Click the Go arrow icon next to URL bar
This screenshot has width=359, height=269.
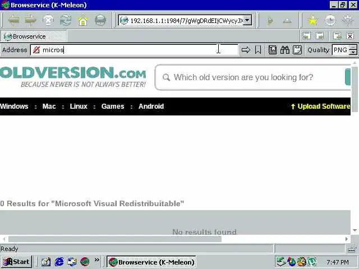(x=270, y=21)
